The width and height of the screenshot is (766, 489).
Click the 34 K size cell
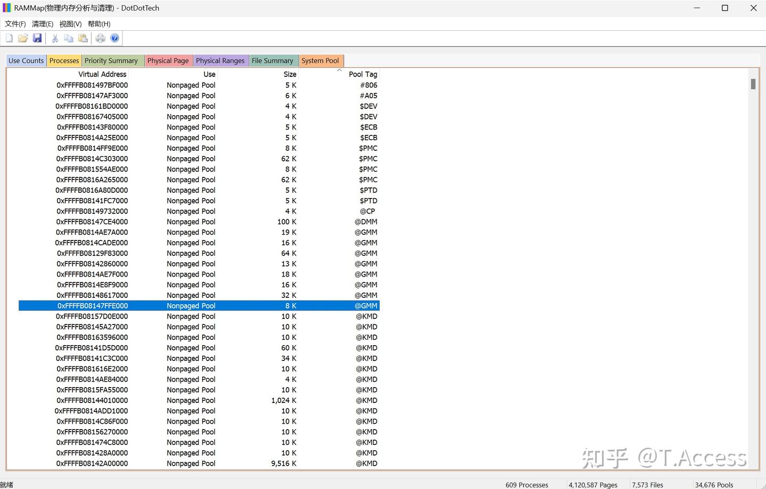(289, 358)
